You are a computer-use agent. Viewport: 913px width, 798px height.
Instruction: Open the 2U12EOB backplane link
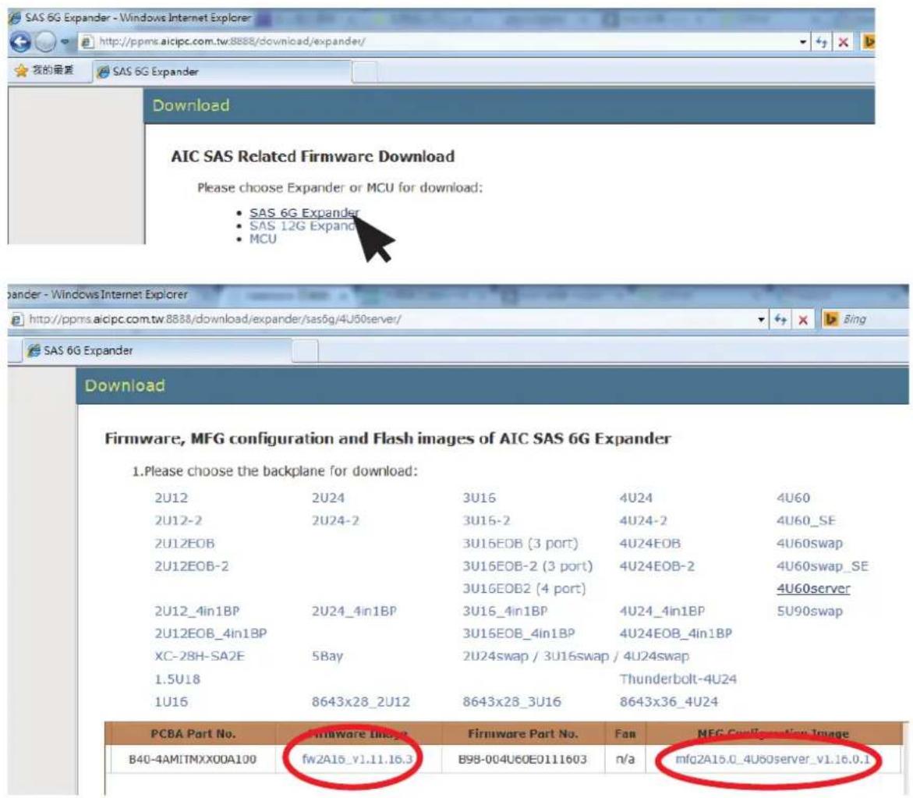click(x=185, y=544)
